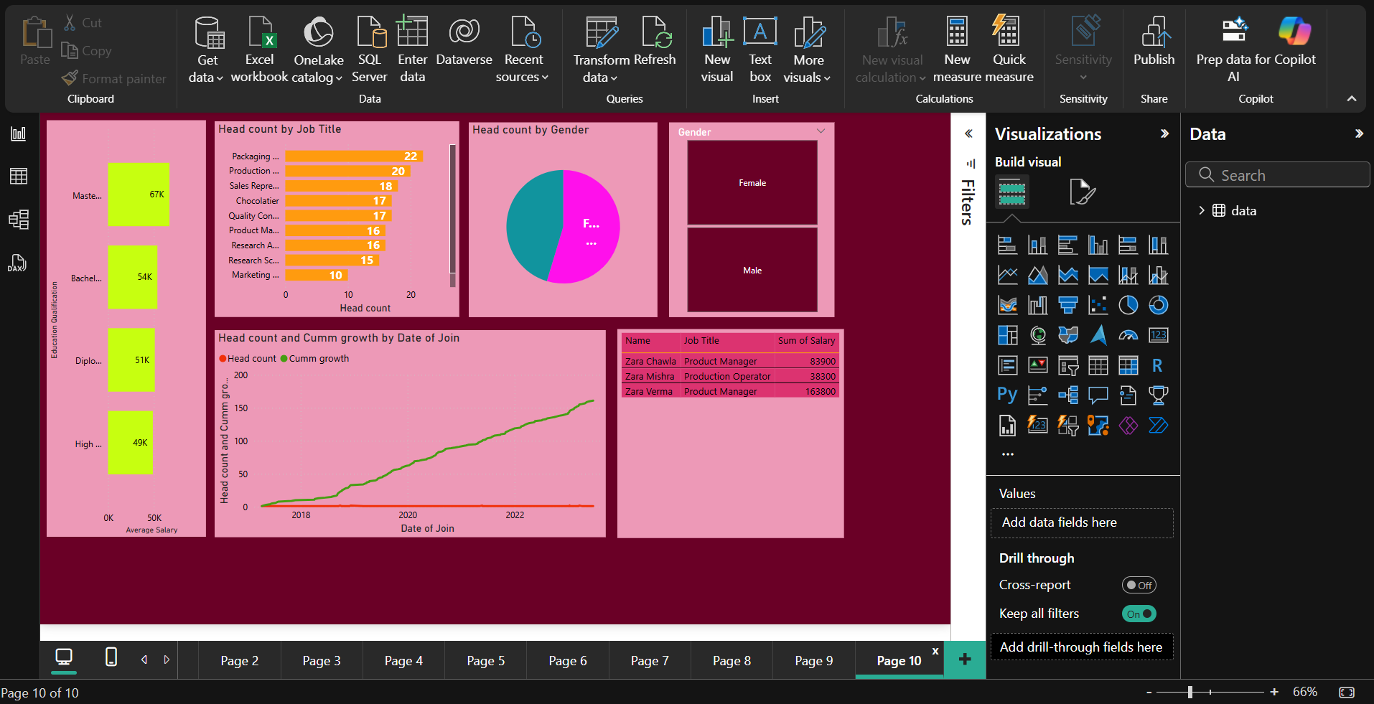Collapse the ribbon with the up chevron
The image size is (1374, 704).
(1352, 99)
